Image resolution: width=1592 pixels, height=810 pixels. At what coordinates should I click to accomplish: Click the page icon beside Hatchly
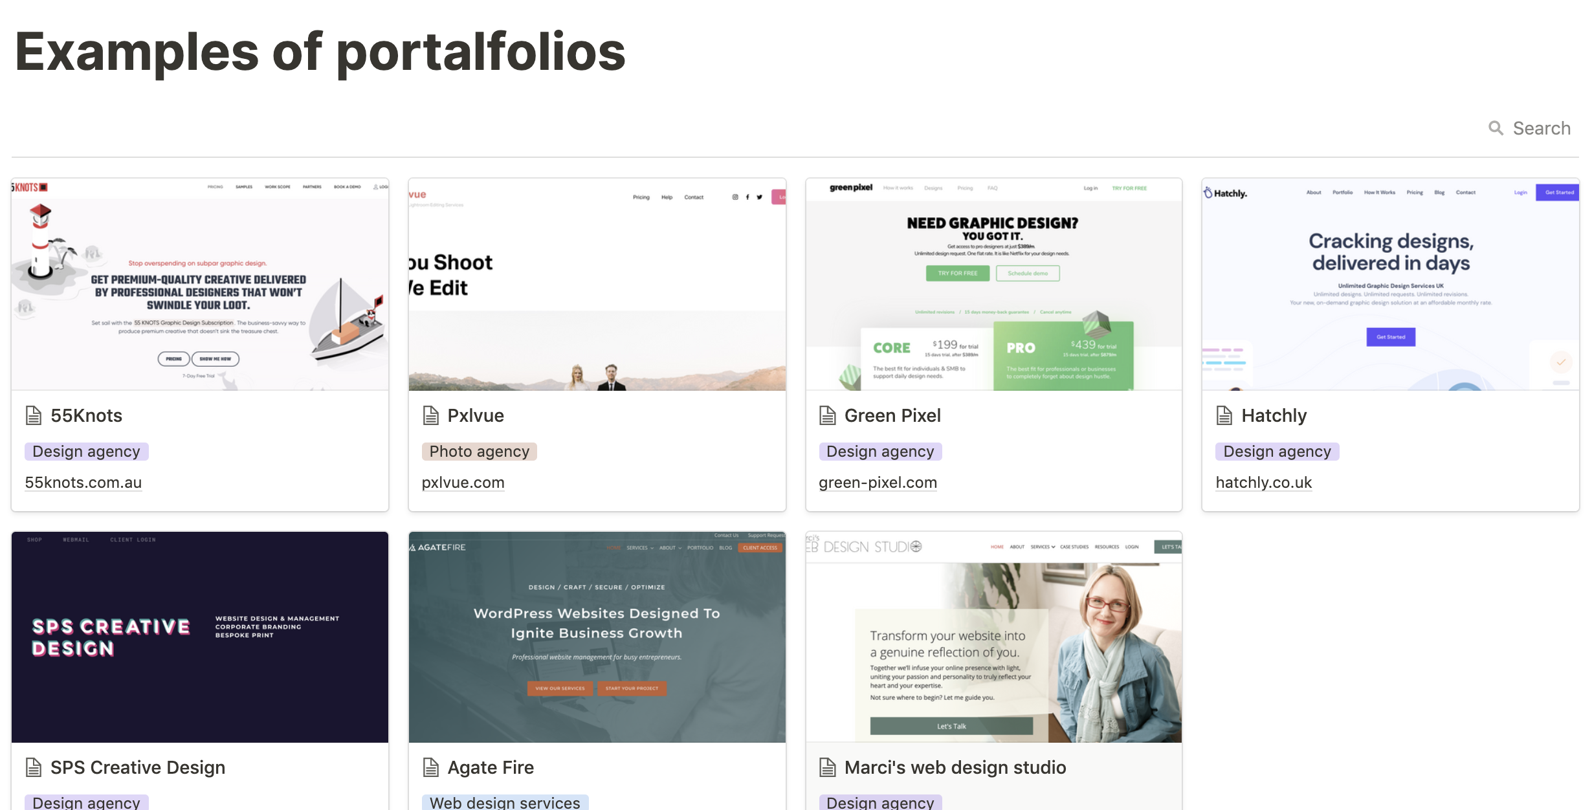[x=1224, y=415]
